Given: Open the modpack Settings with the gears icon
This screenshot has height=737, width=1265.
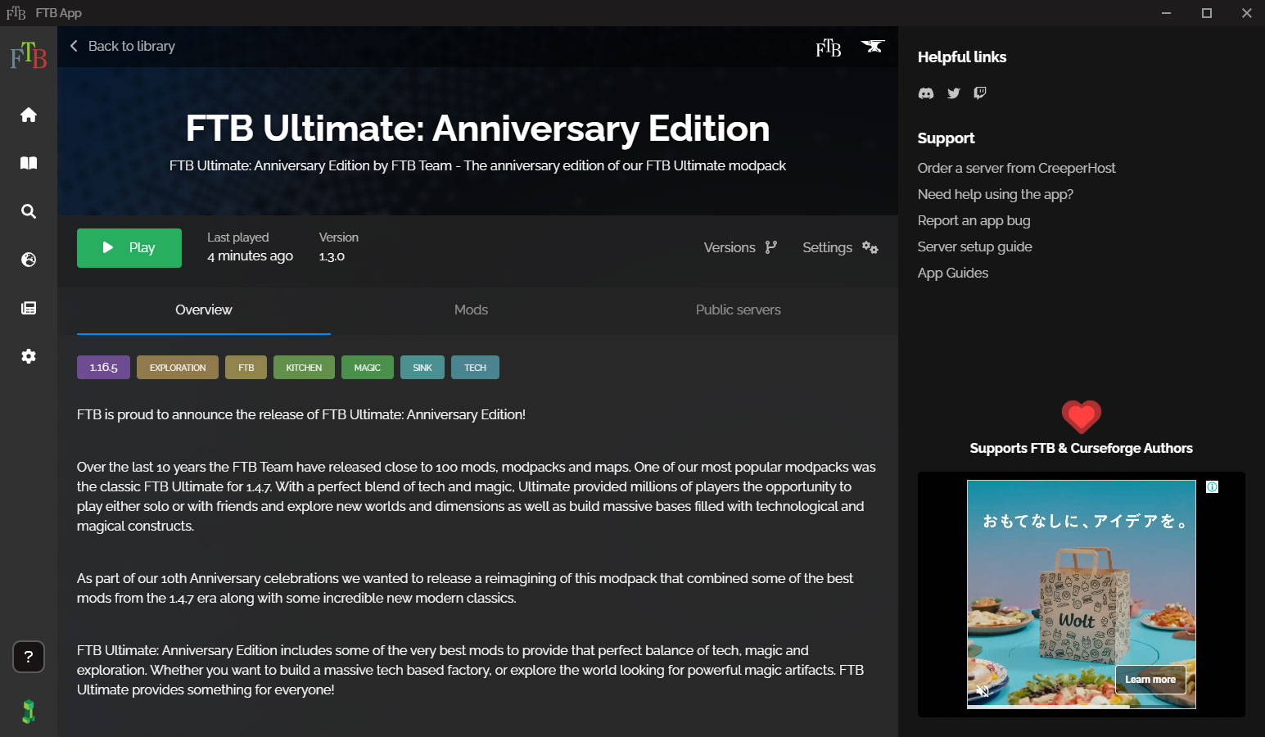Looking at the screenshot, I should pyautogui.click(x=840, y=247).
